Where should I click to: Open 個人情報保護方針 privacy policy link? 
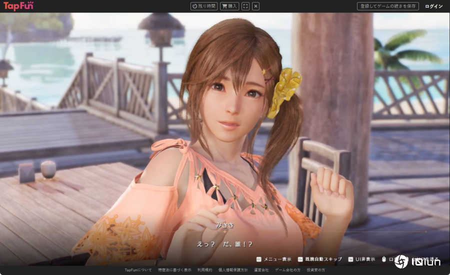[233, 270]
